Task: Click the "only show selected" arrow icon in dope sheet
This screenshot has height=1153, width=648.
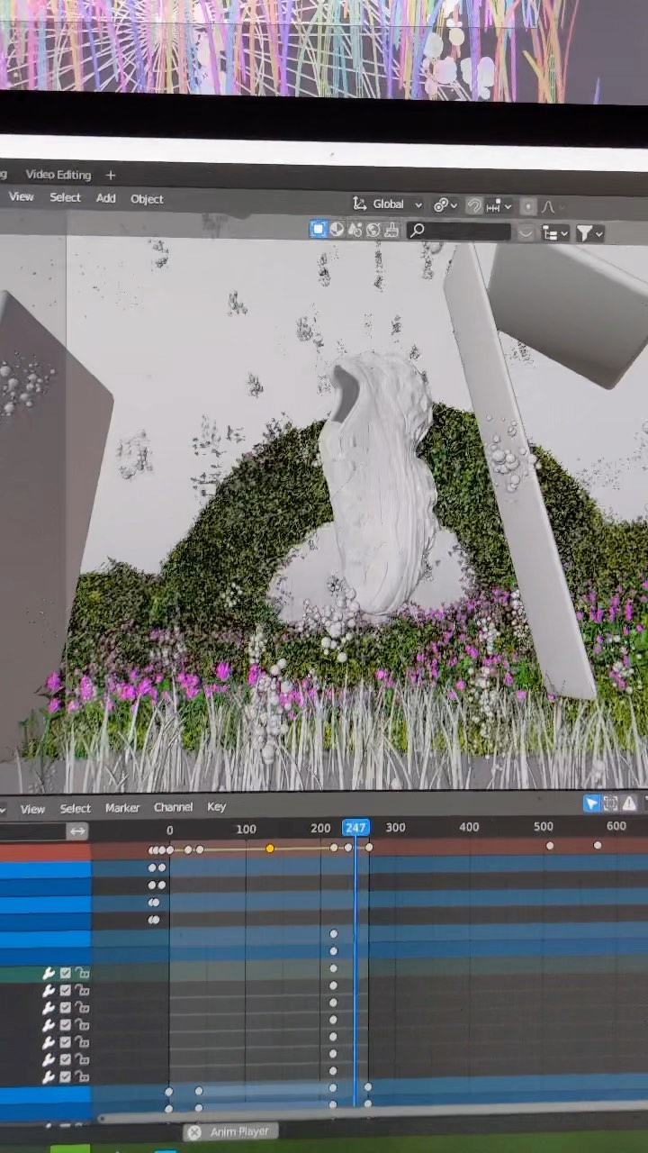Action: point(591,803)
